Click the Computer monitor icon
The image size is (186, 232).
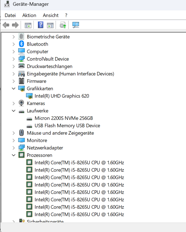pyautogui.click(x=21, y=51)
